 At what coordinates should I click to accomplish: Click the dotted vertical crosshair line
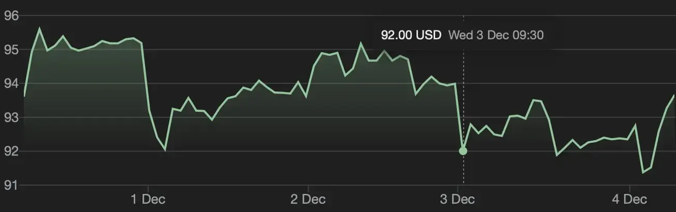463,103
